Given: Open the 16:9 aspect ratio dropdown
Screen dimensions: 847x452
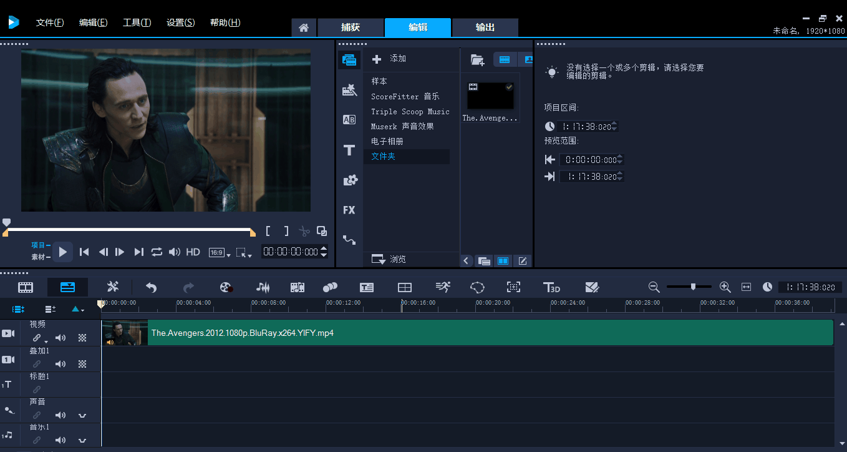Looking at the screenshot, I should point(220,253).
